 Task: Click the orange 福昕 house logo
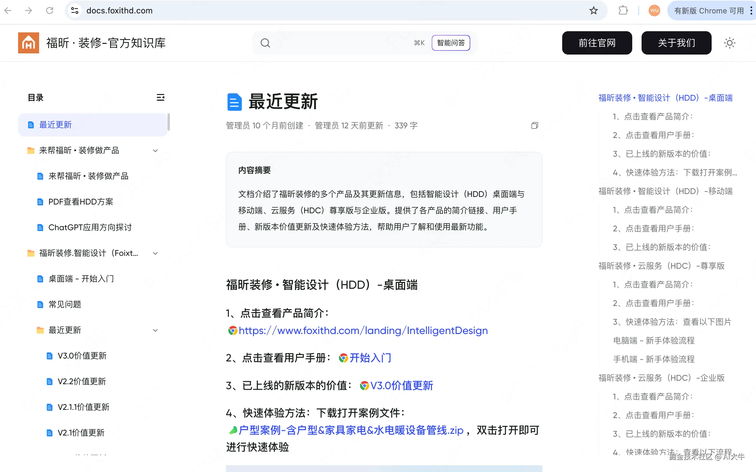tap(28, 43)
